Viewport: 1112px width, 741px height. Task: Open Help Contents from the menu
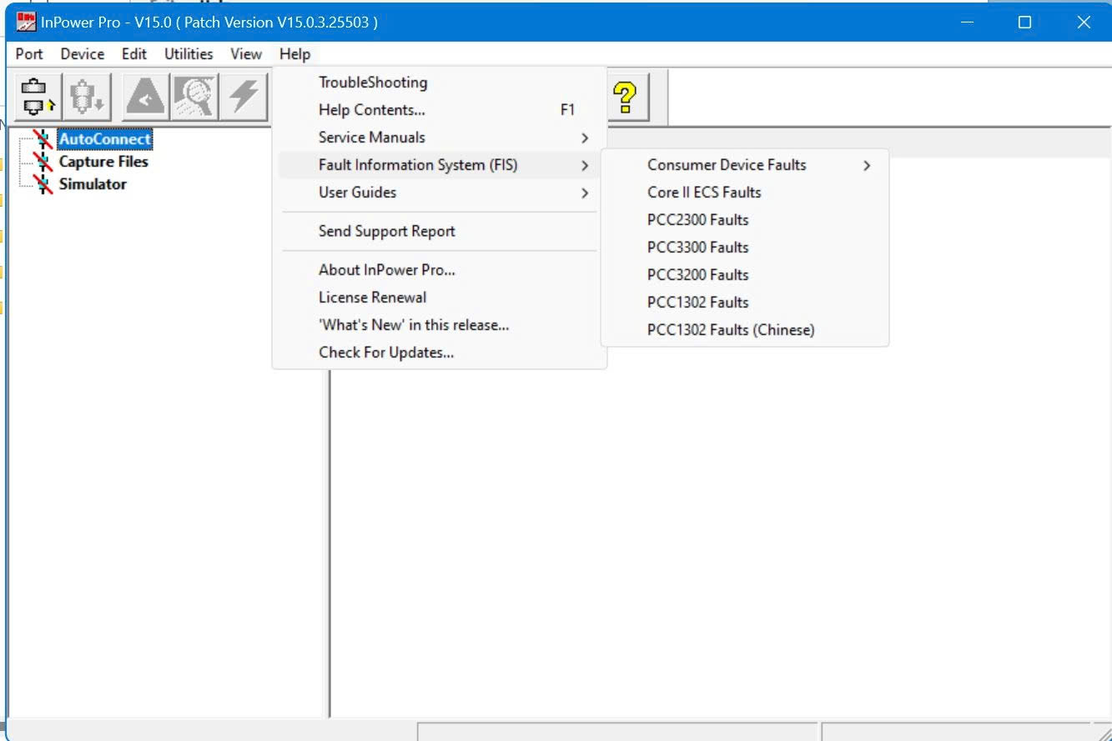439,110
